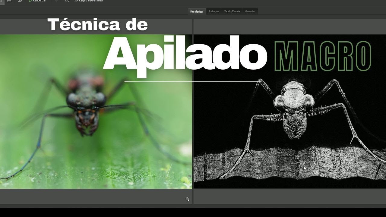386x217 pixels.
Task: Click the blurred source insect photo on the left
Action: click(x=96, y=112)
